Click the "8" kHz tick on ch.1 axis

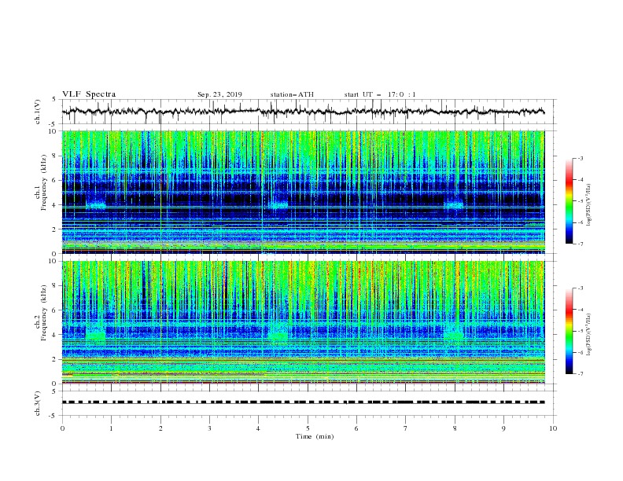coord(56,156)
